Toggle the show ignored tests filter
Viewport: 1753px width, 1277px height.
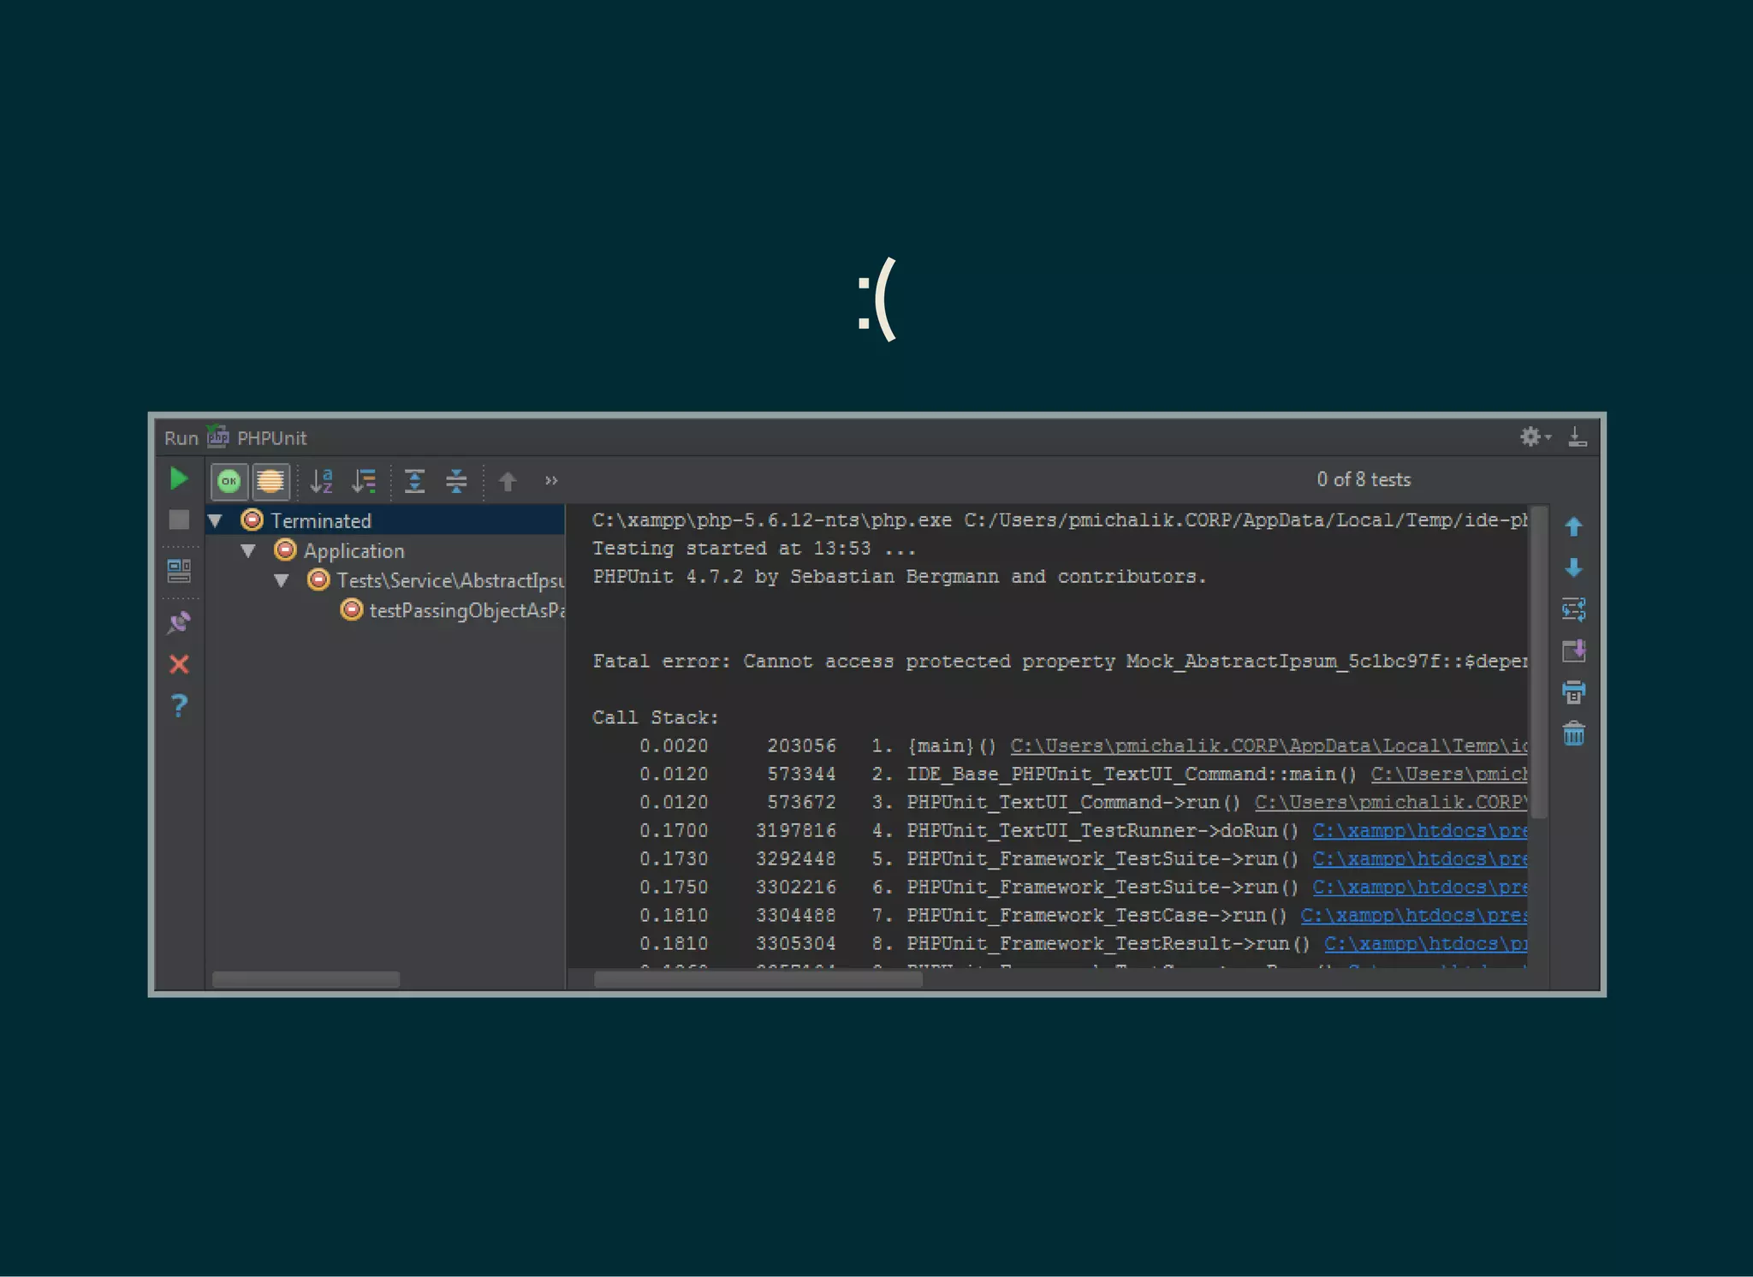270,481
